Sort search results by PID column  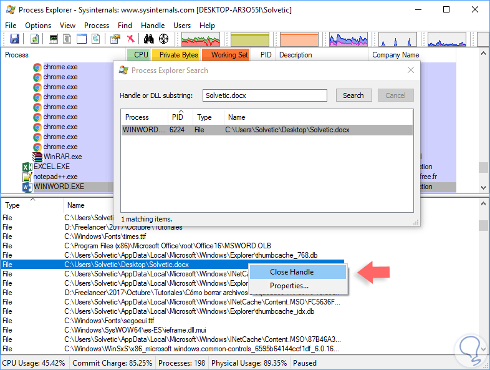point(180,117)
